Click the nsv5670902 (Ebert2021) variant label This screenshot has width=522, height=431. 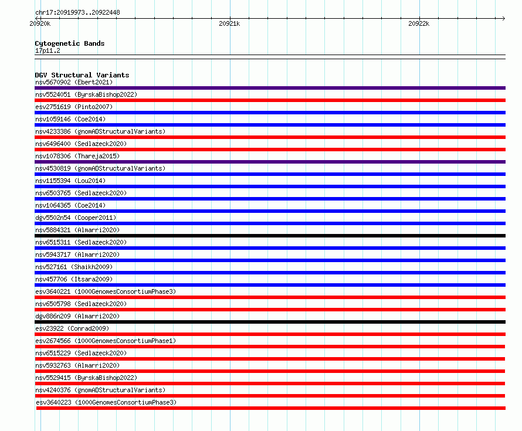pyautogui.click(x=74, y=82)
